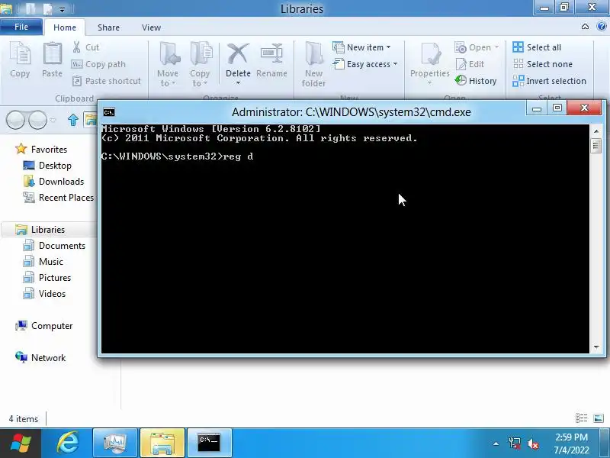
Task: Click the Rename icon
Action: pos(271,53)
